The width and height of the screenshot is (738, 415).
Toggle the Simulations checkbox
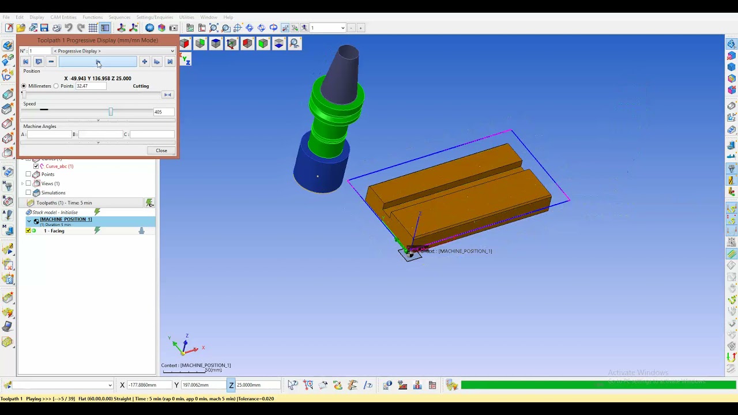click(28, 193)
